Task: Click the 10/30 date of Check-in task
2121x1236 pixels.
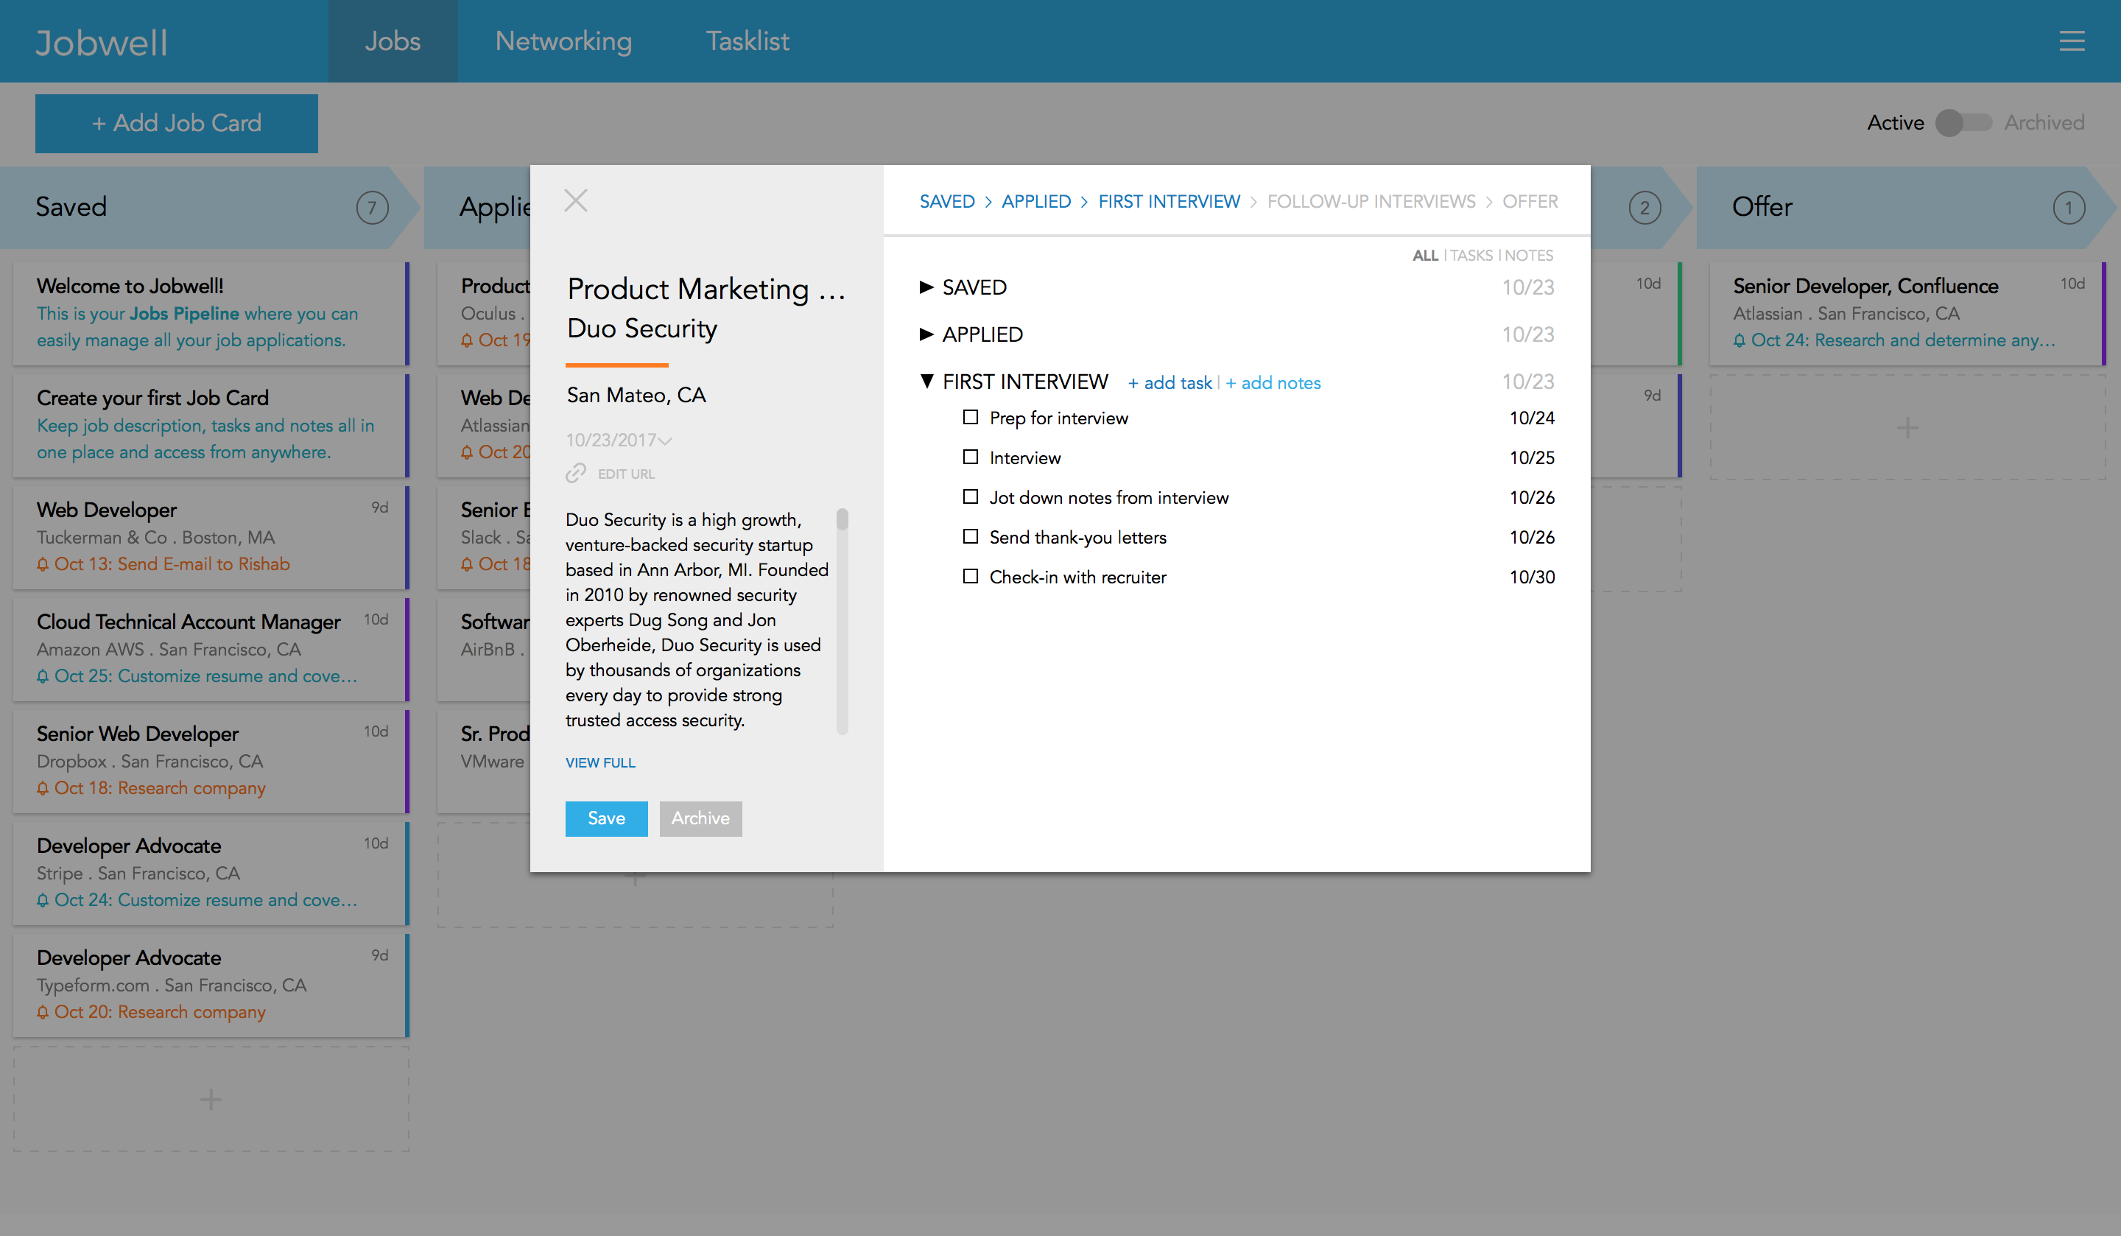Action: point(1532,577)
